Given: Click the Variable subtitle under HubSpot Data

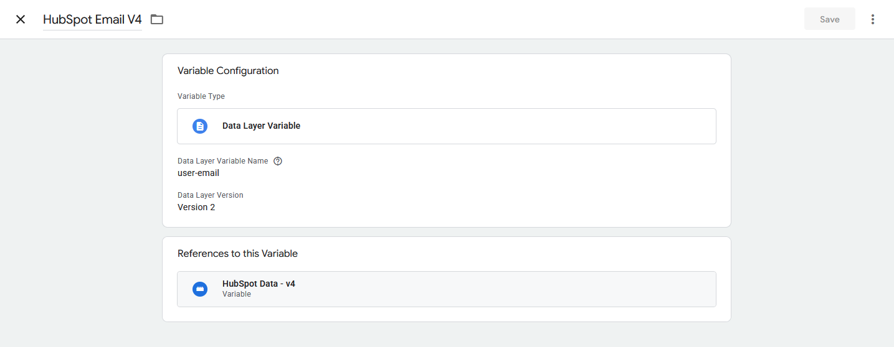Looking at the screenshot, I should (x=237, y=294).
